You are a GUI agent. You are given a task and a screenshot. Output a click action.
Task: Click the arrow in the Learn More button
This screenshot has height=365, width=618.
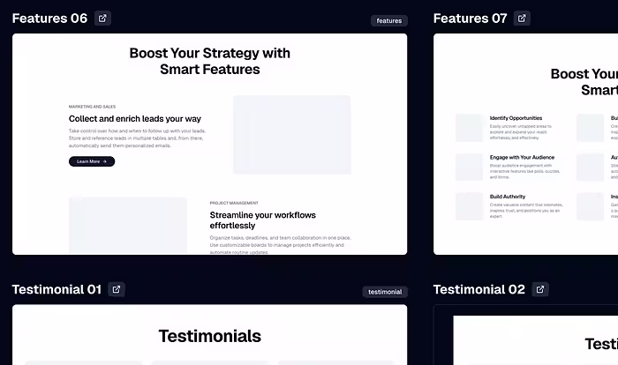click(106, 161)
